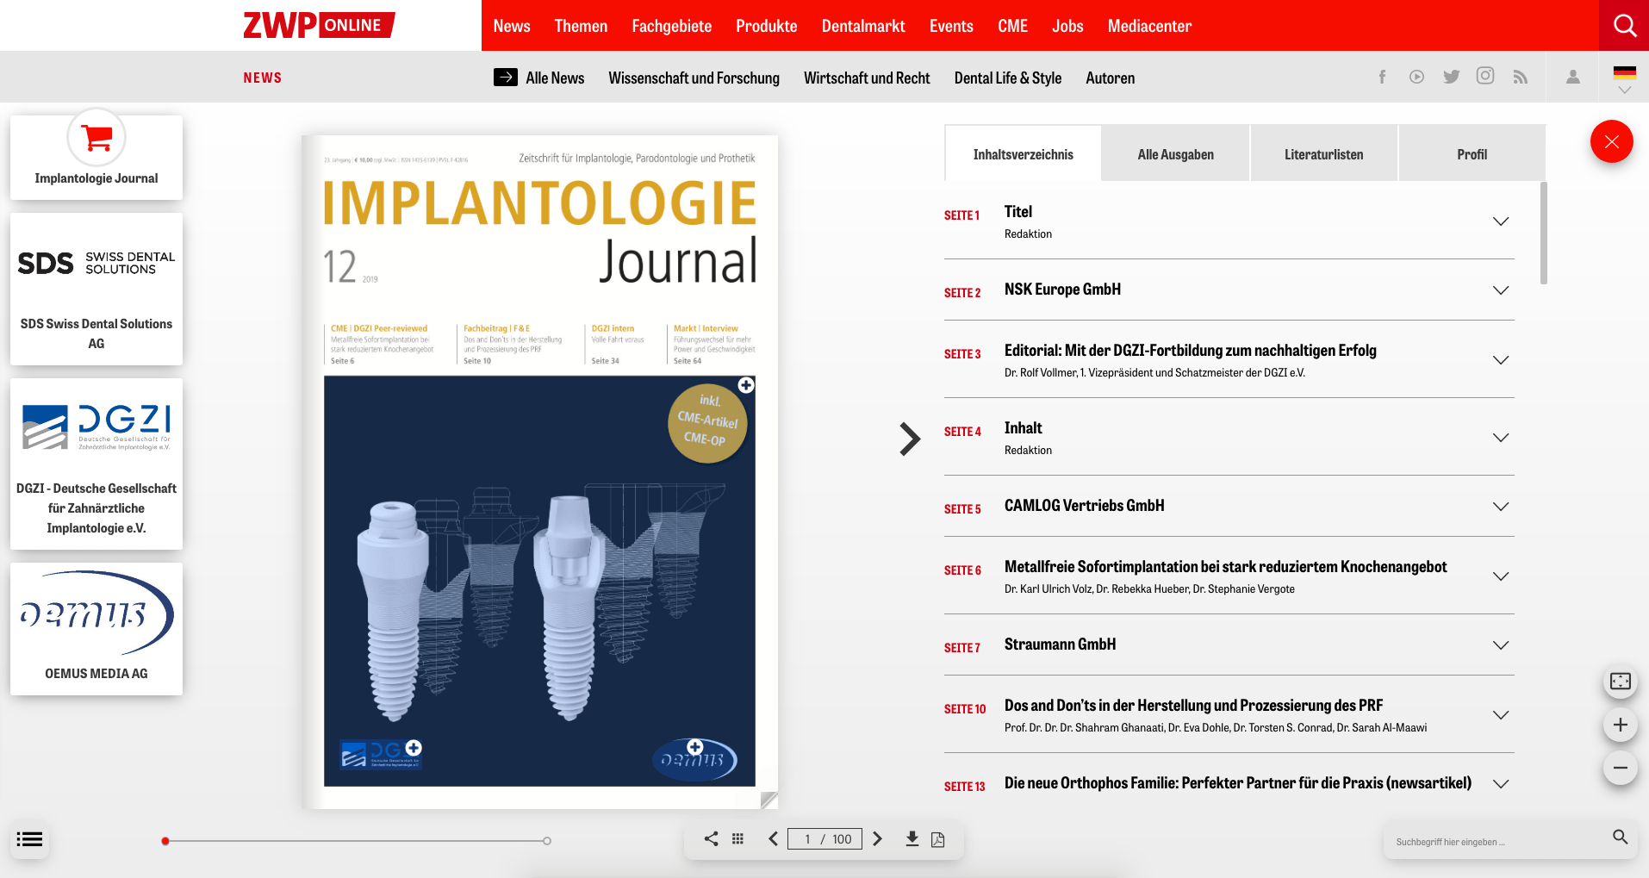Open the Fachgebiete menu
The width and height of the screenshot is (1649, 878).
tap(671, 26)
